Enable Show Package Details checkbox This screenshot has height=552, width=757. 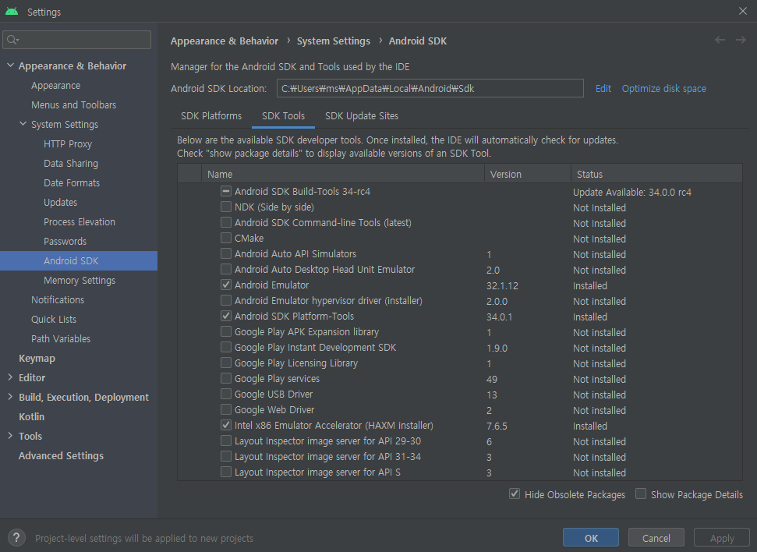641,494
